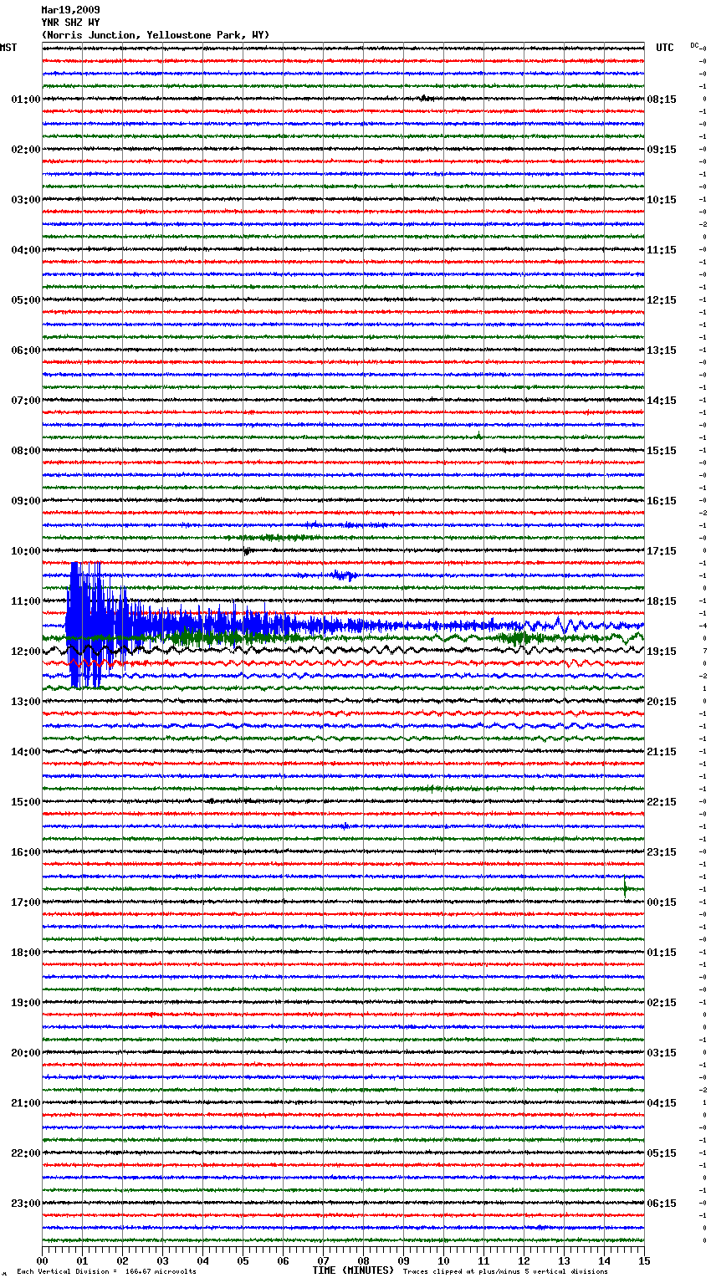Click the Traces clipped at plus/minus footnote
Viewport: 711px width, 1283px height.
click(x=505, y=1272)
